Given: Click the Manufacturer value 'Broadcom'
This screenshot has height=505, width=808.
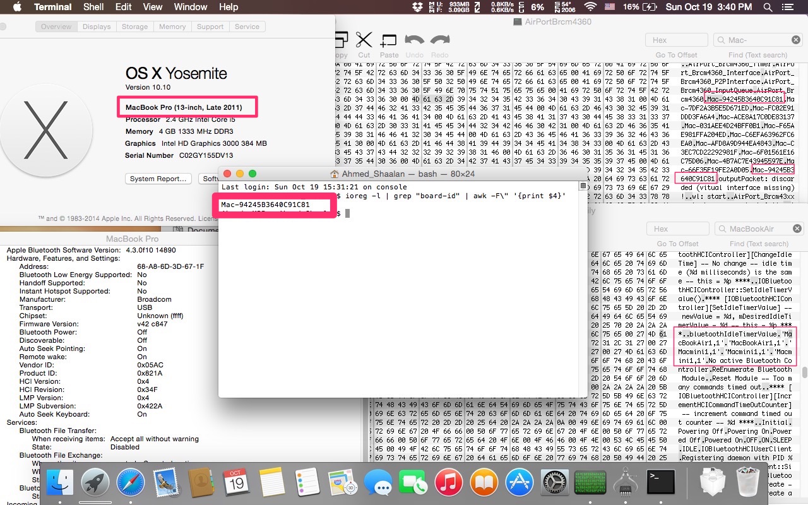Looking at the screenshot, I should (x=154, y=299).
